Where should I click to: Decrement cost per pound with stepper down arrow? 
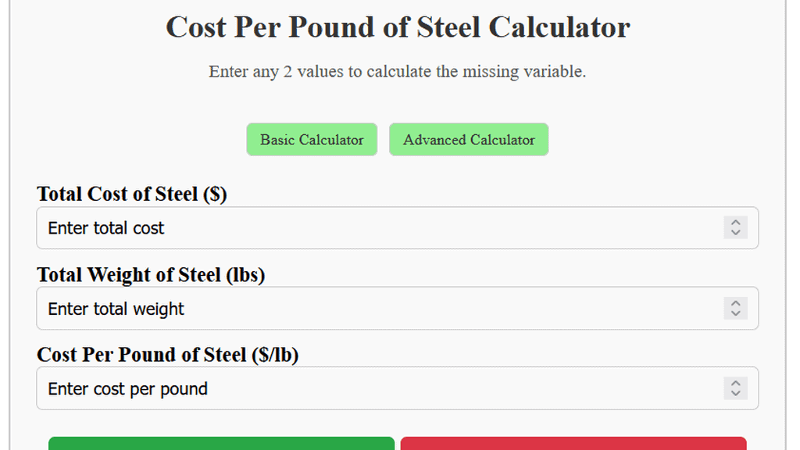tap(735, 392)
